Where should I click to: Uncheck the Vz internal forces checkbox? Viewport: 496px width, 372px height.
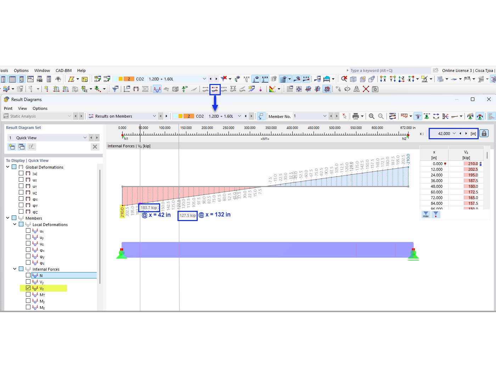click(x=28, y=288)
